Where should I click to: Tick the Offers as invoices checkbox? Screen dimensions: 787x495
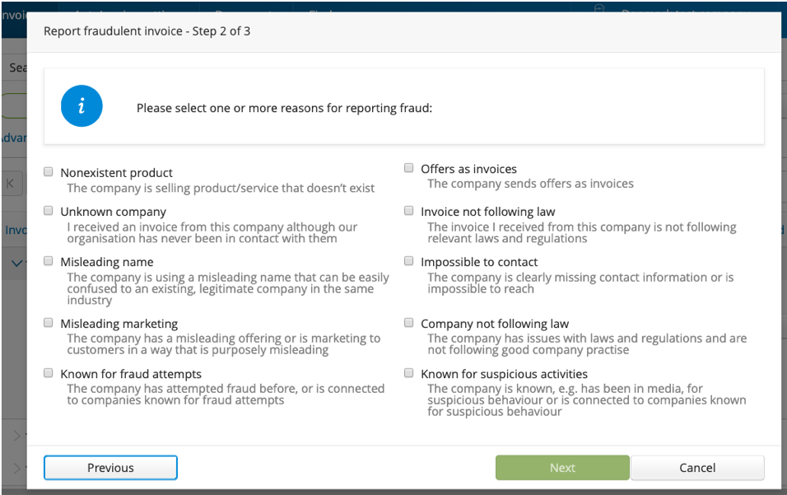(409, 168)
